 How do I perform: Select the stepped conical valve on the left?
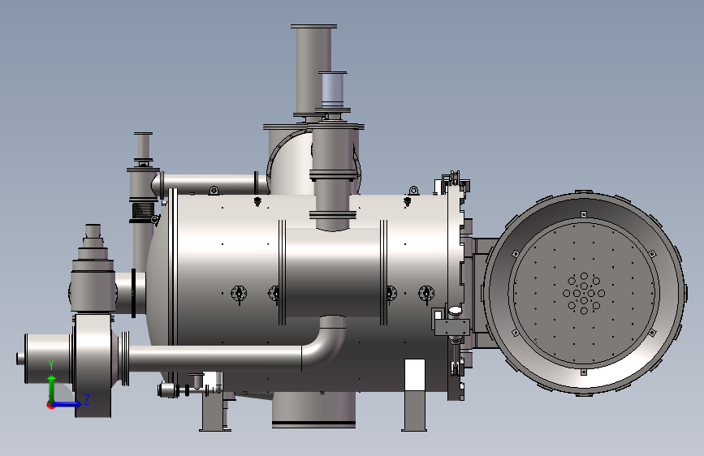coord(93,269)
